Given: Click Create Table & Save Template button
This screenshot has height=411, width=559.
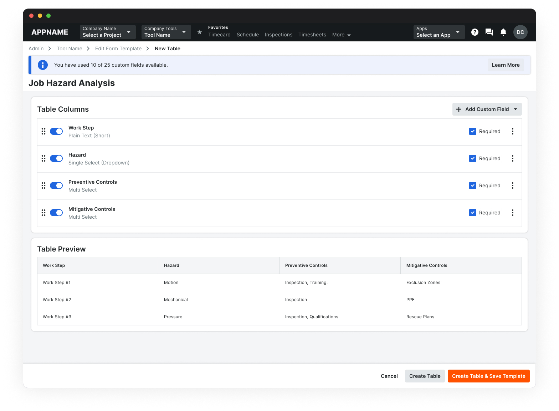Looking at the screenshot, I should point(488,376).
